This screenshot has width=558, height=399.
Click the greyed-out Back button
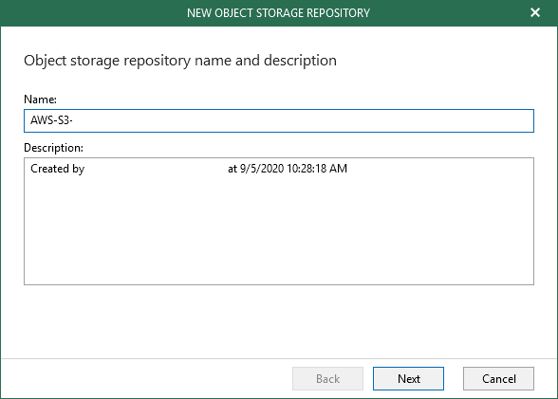[x=327, y=379]
